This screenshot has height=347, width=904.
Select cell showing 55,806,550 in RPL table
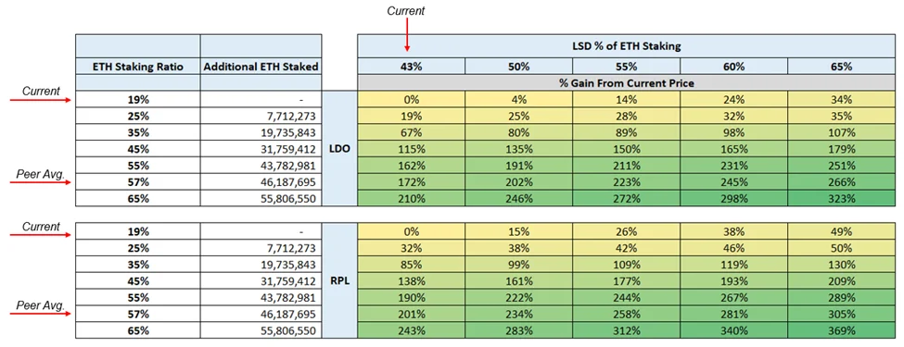pos(261,331)
